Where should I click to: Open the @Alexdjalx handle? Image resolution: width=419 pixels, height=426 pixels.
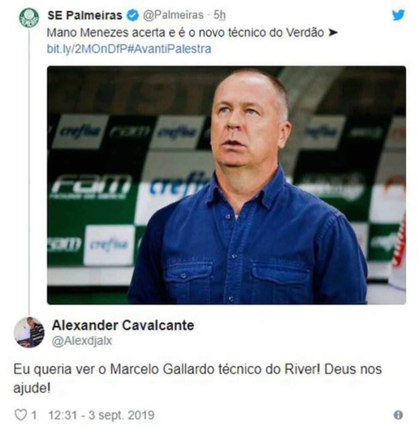coord(82,341)
